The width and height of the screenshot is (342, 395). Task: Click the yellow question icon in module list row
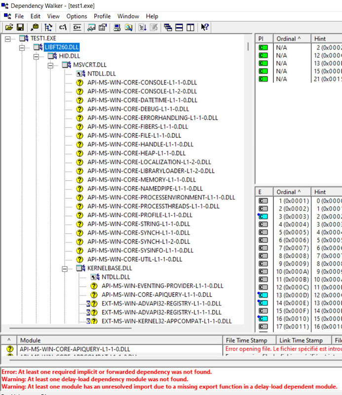tap(10, 349)
